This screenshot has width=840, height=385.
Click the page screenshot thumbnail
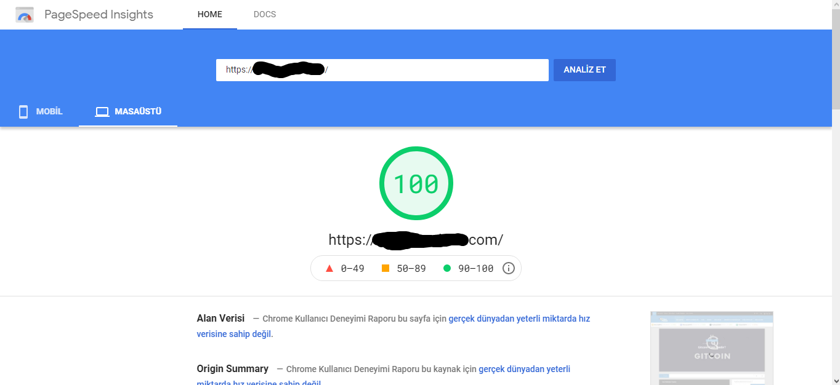(712, 348)
